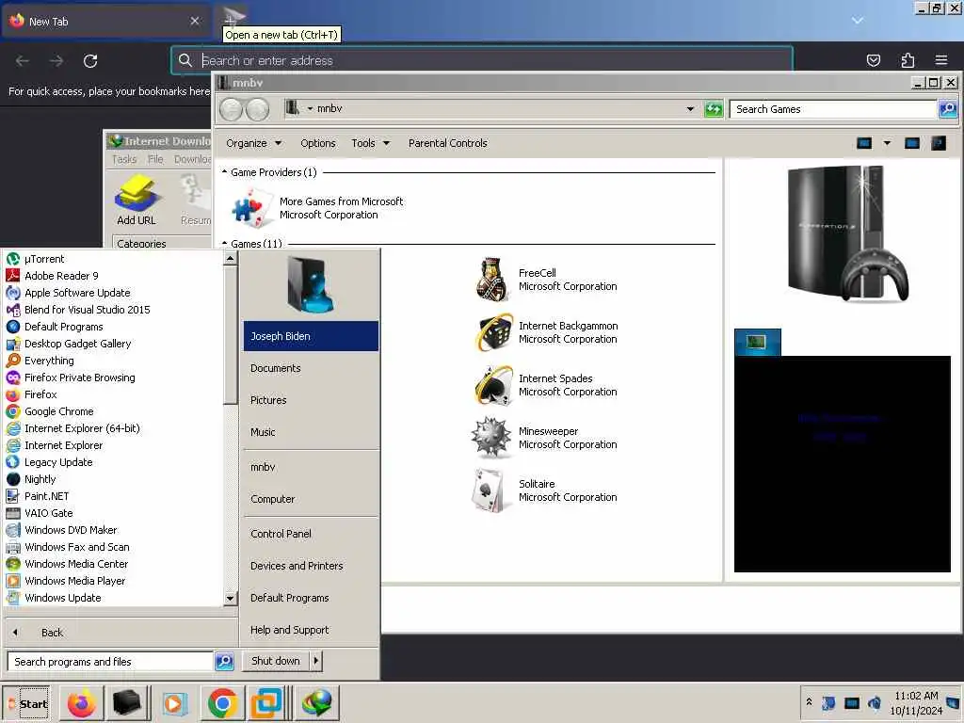Reload page in Firefox toolbar
964x723 pixels.
tap(90, 61)
